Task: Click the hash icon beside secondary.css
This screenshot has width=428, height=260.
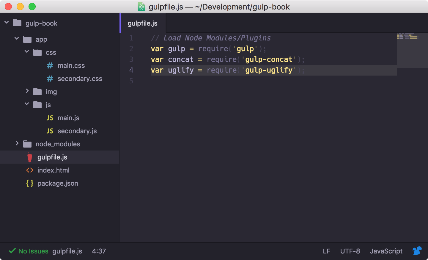Action: pos(50,79)
